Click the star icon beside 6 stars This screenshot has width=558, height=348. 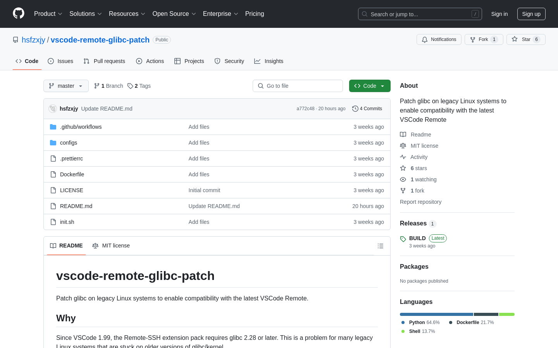403,168
